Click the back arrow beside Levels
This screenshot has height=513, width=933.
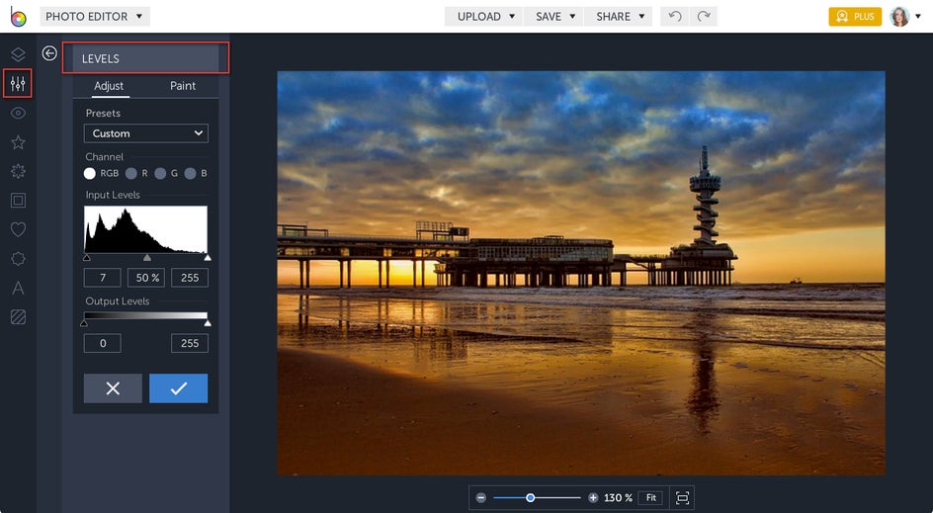coord(49,53)
